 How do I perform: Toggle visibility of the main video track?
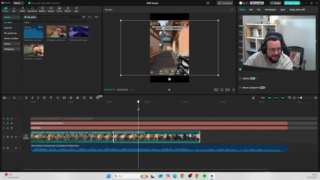(x=12, y=137)
